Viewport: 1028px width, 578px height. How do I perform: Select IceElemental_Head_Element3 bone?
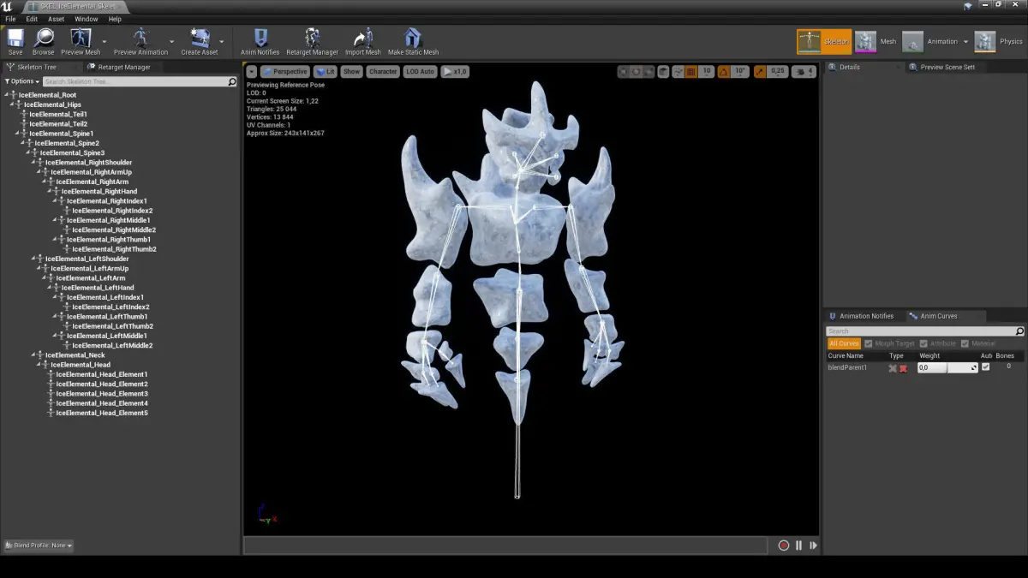(x=102, y=394)
